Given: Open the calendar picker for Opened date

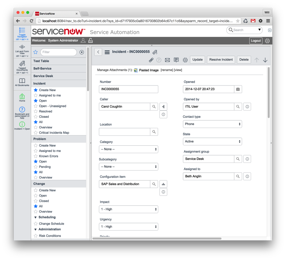Looking at the screenshot, I should pos(238,89).
